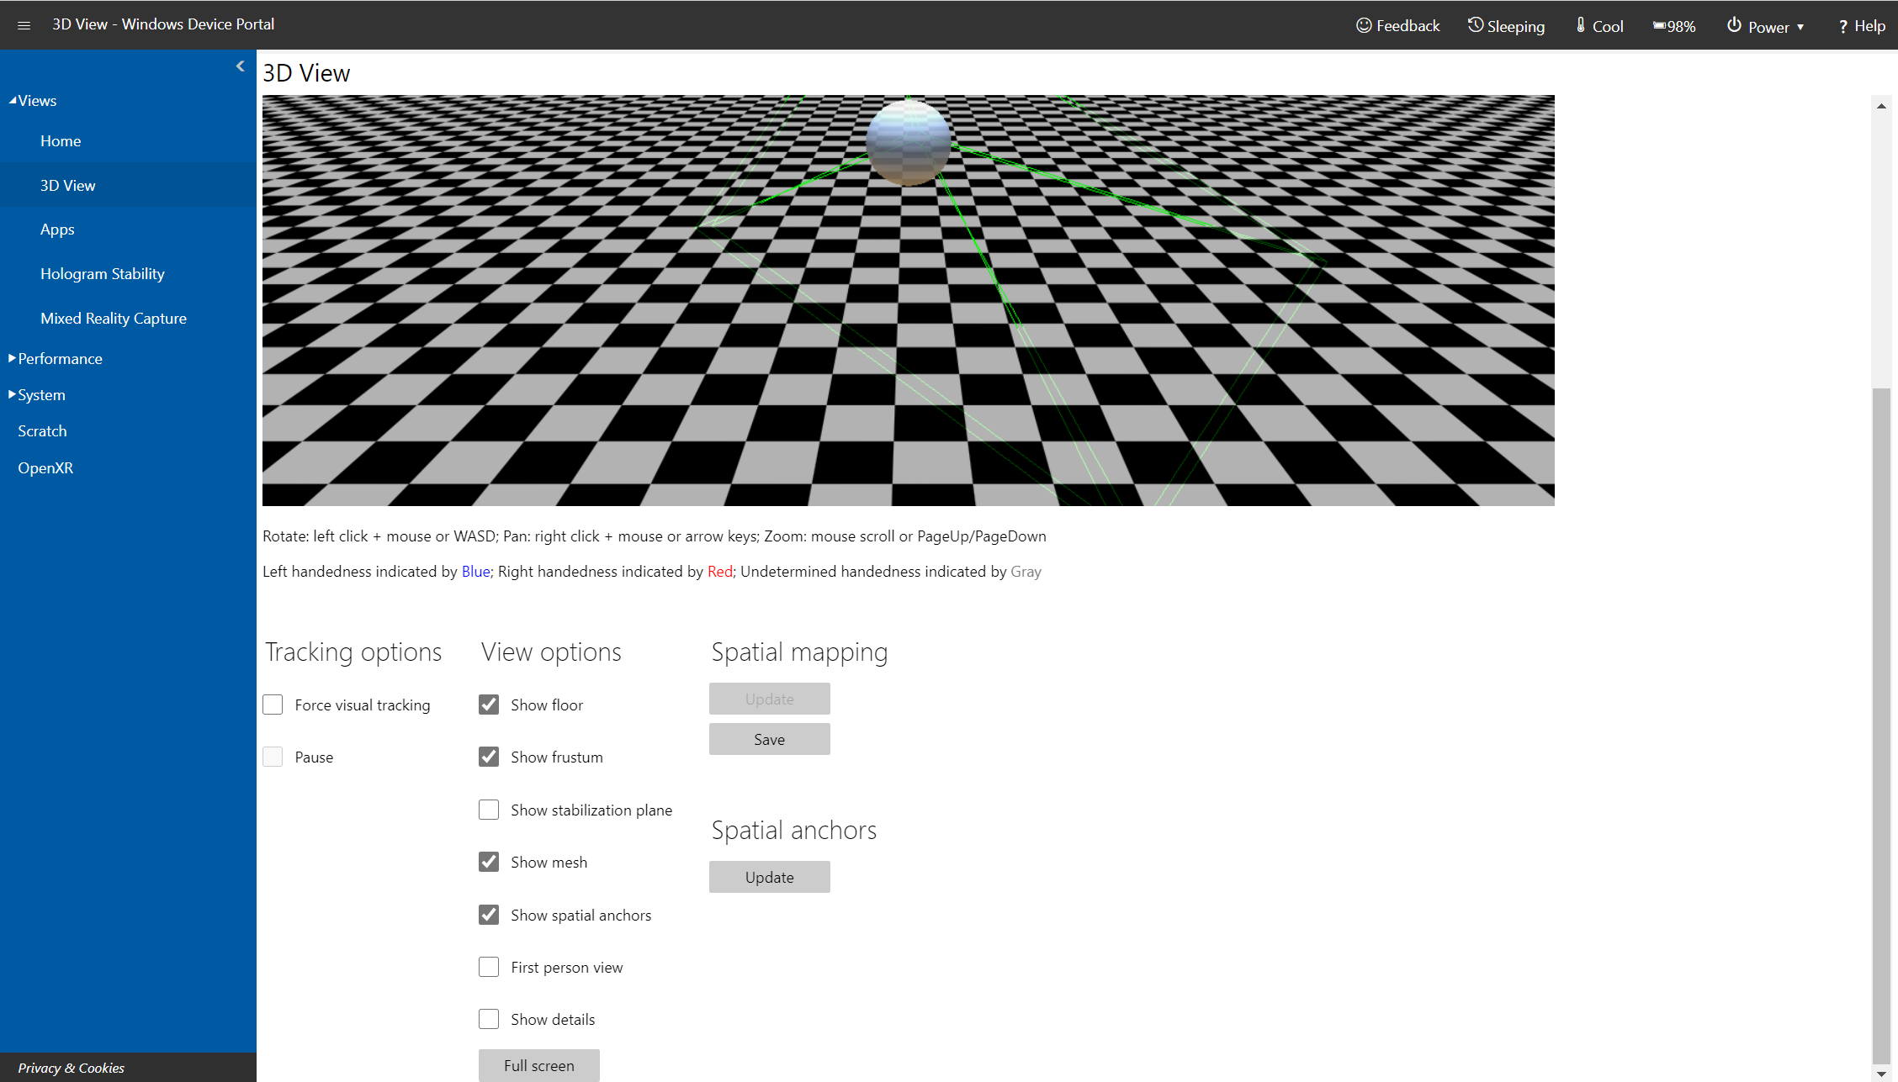Select Hologram Stability menu item
This screenshot has height=1082, width=1898.
tap(102, 273)
